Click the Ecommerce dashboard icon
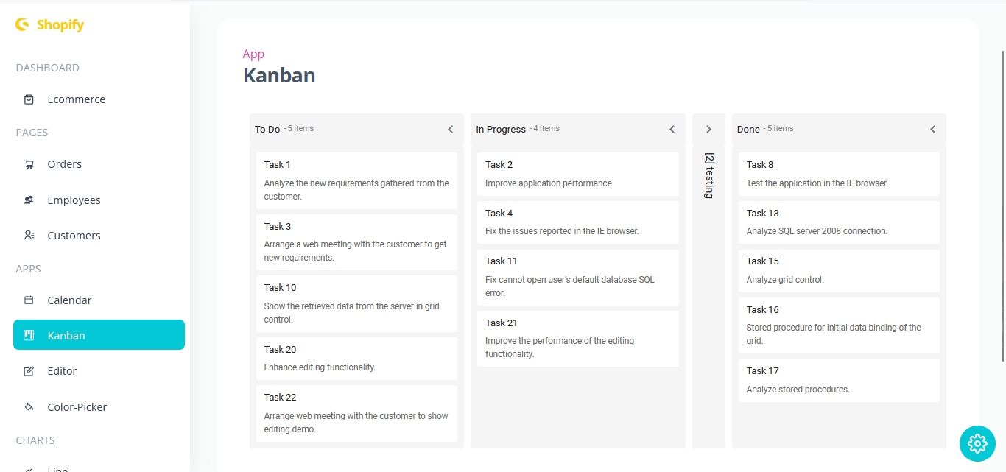This screenshot has height=472, width=1006. coord(29,99)
